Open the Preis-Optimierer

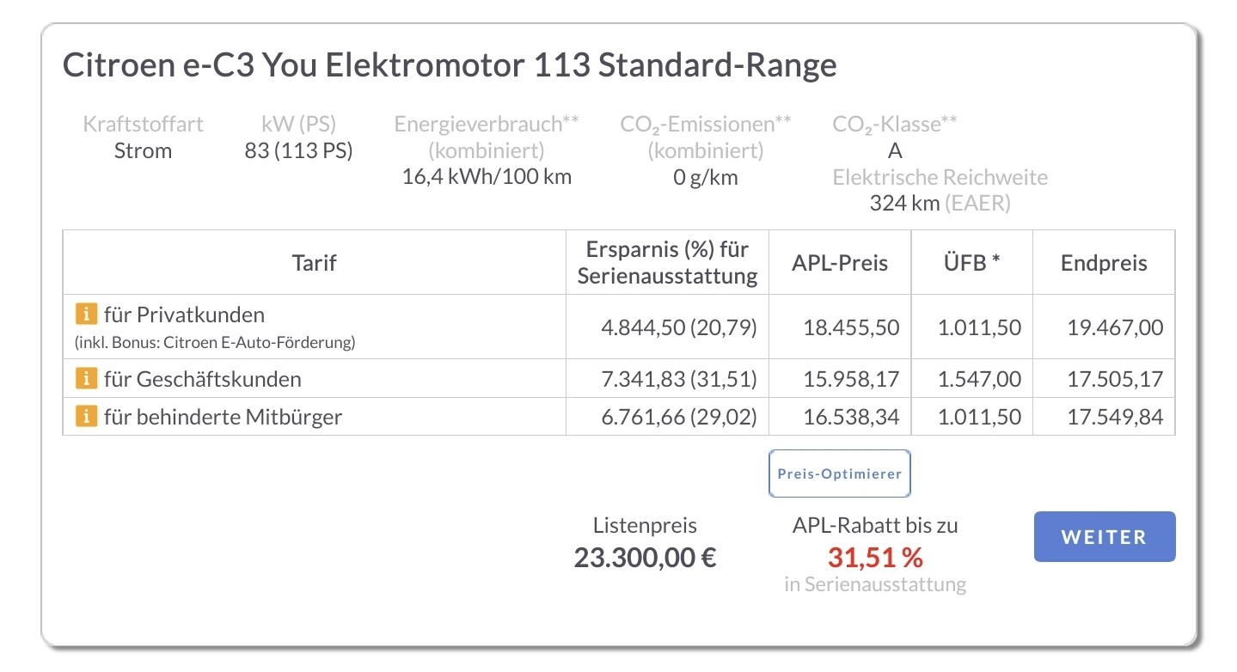point(839,473)
